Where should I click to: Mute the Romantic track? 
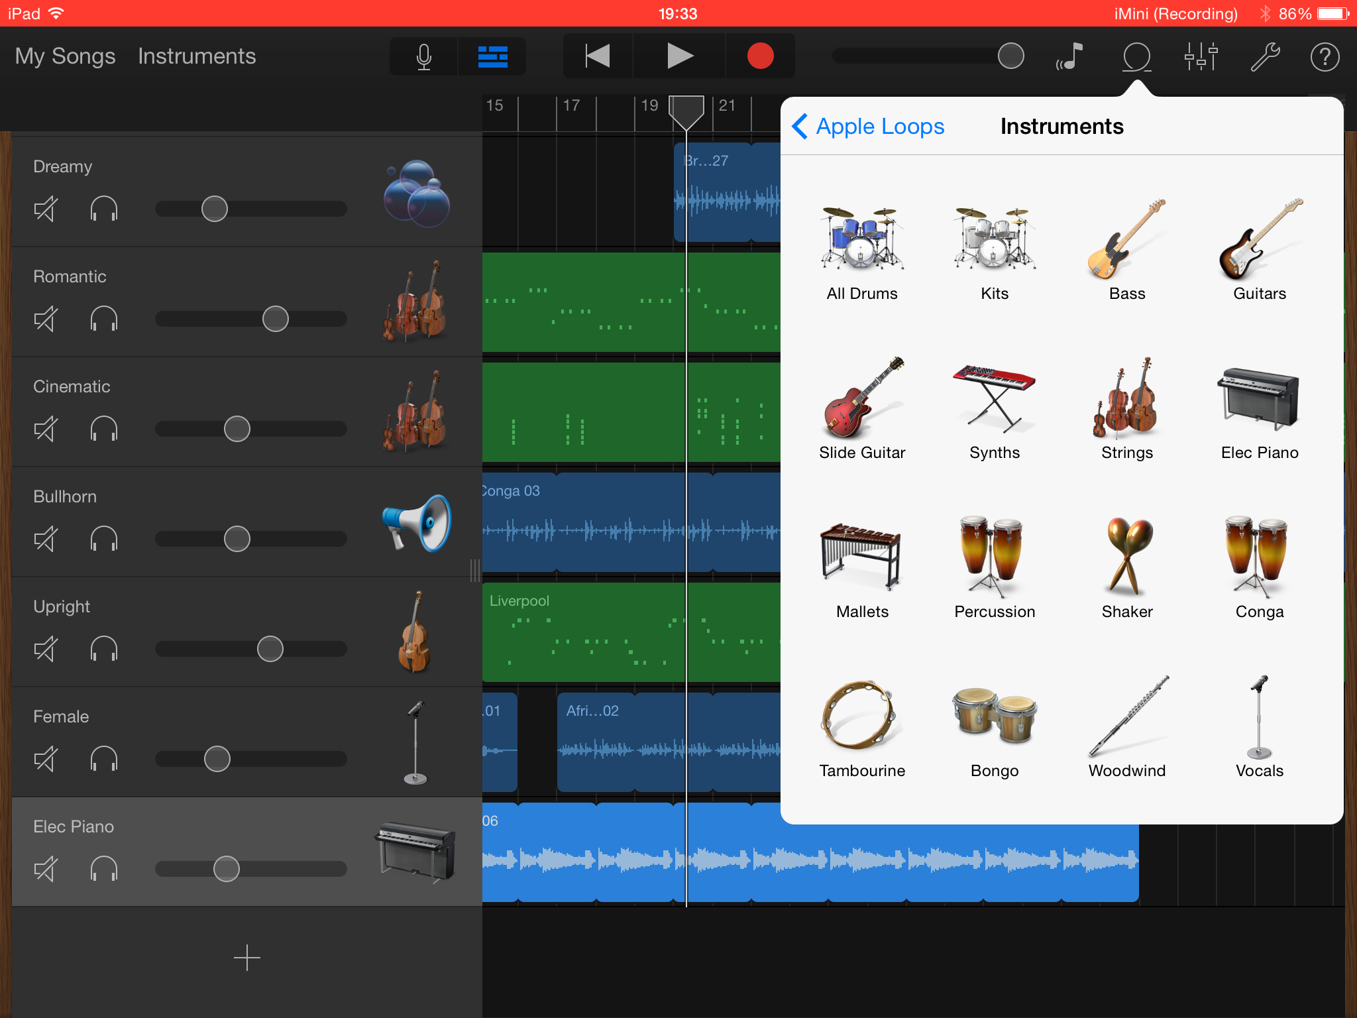(x=46, y=319)
